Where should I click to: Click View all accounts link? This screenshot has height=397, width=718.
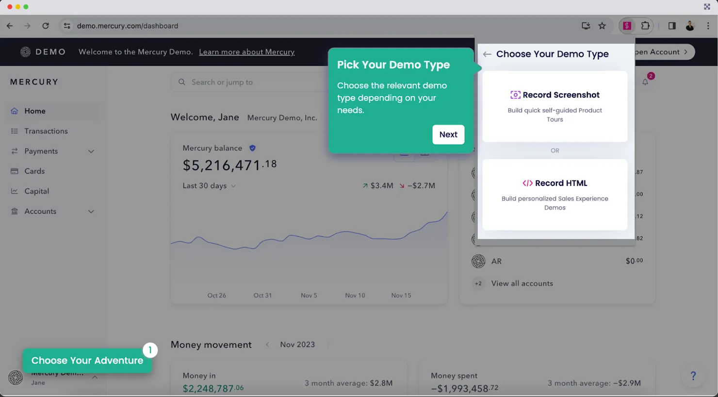click(x=522, y=283)
